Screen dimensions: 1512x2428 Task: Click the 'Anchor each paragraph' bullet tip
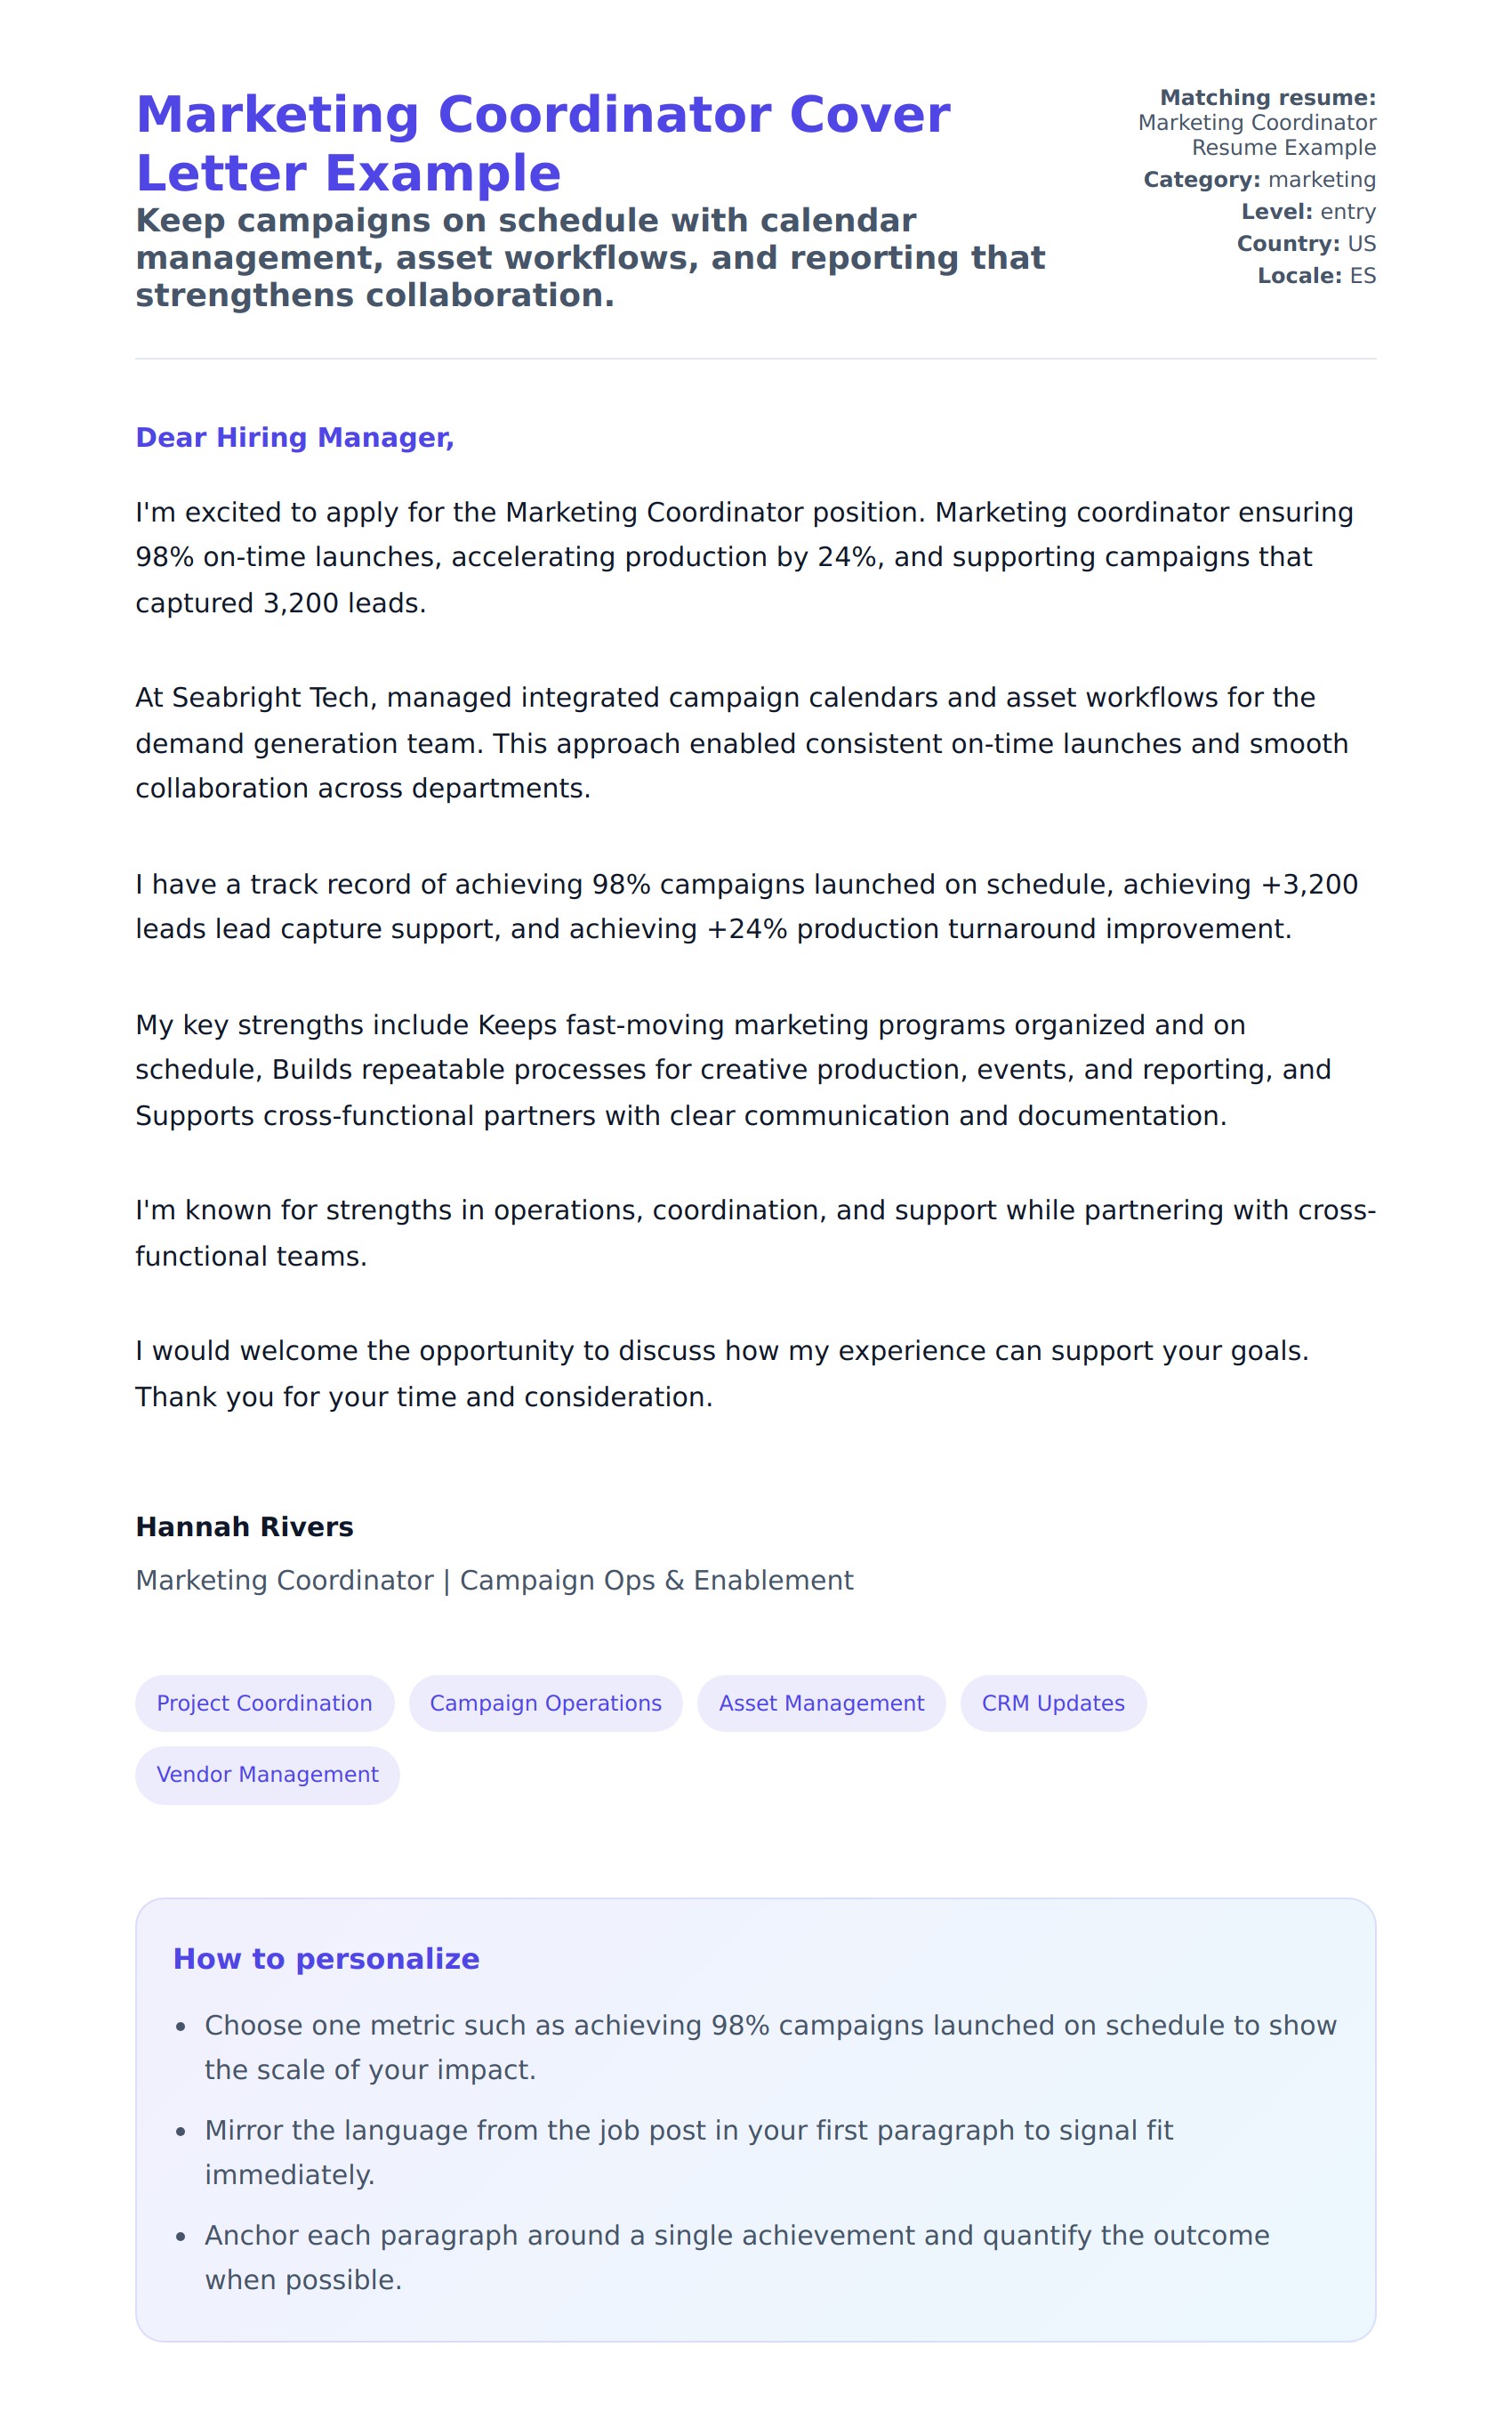736,2257
